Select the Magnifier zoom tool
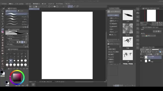The image size is (163, 91). tap(3, 11)
